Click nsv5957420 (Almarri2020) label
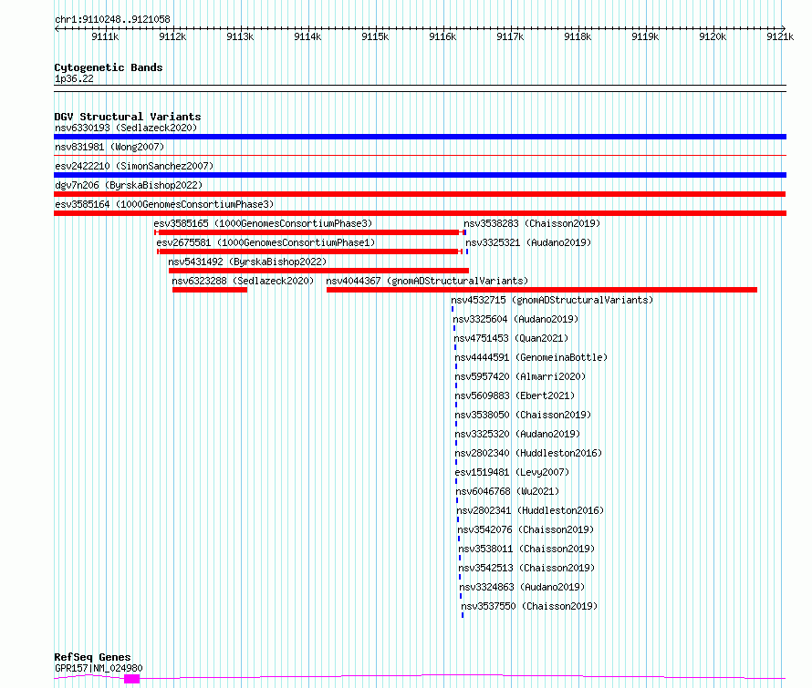Viewport: 812px width, 688px height. 520,376
